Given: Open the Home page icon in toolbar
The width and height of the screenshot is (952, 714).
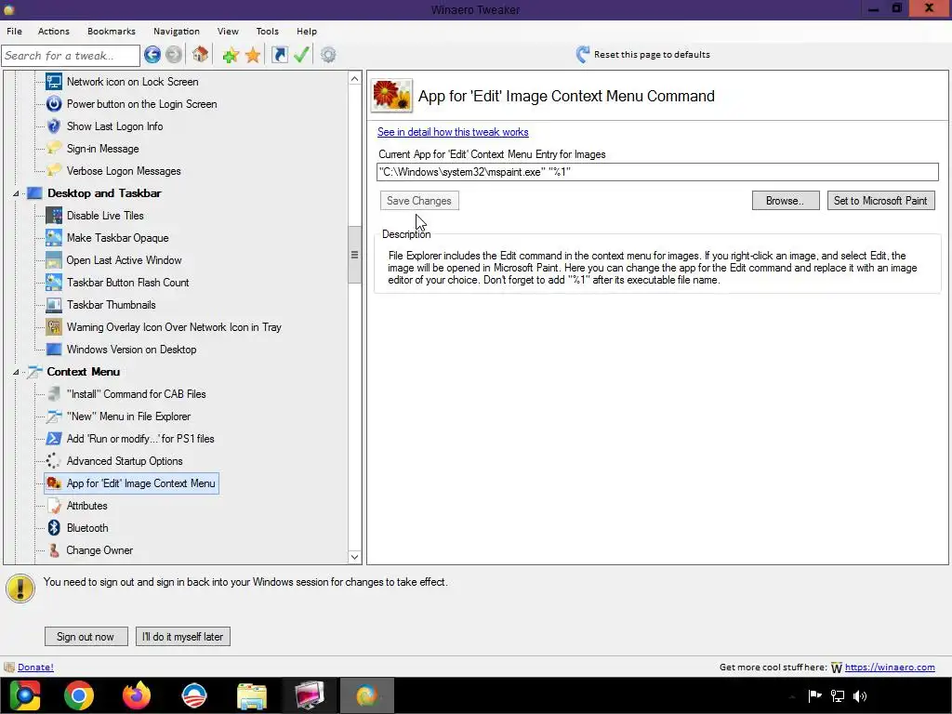Looking at the screenshot, I should click(201, 55).
